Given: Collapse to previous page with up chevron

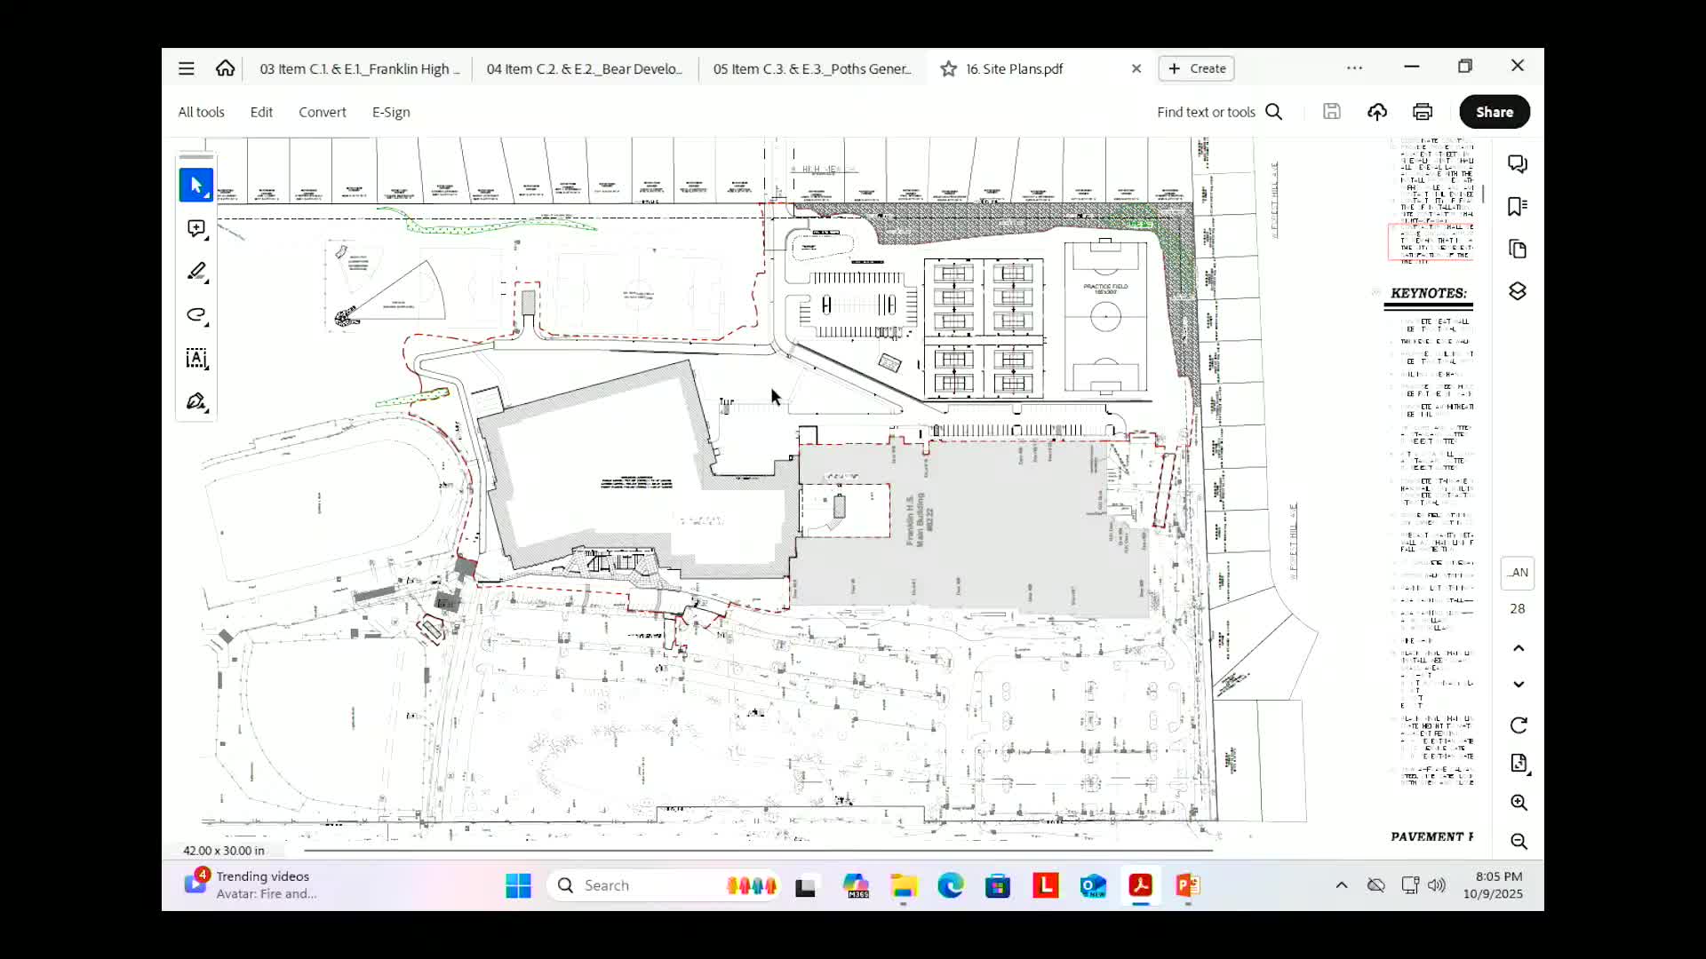Looking at the screenshot, I should pos(1519,647).
